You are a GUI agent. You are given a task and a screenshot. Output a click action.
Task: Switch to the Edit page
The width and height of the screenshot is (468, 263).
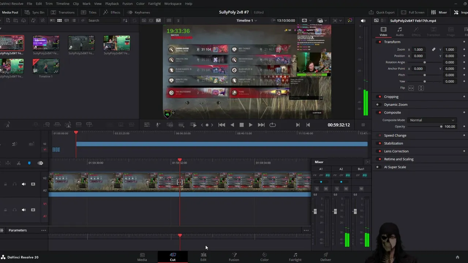point(203,257)
